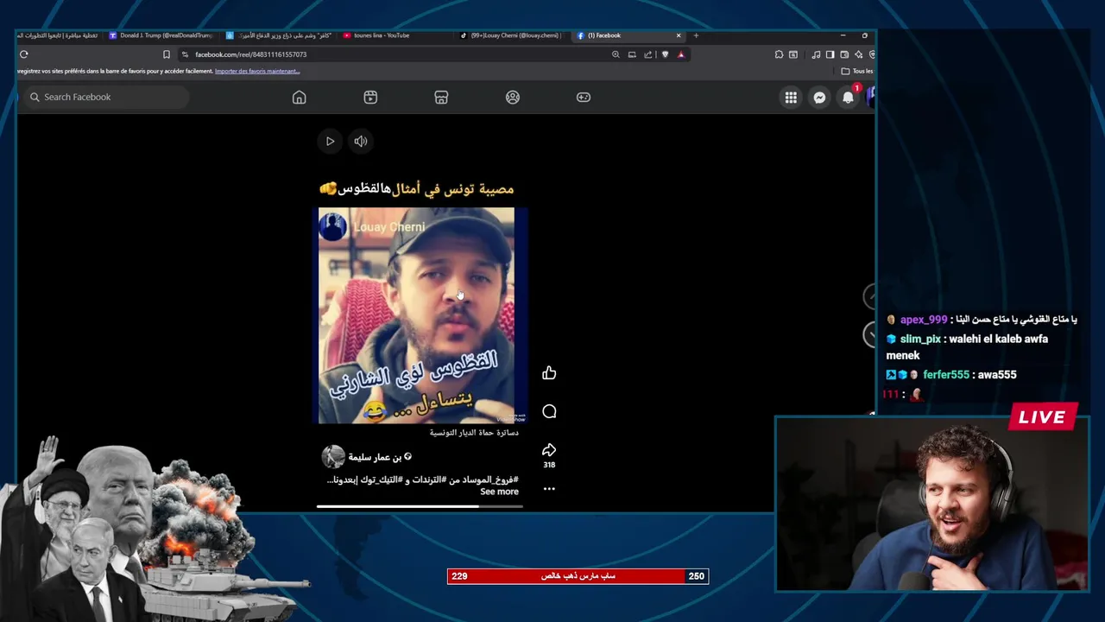
Task: Mute the reel using the speaker icon
Action: coord(361,141)
